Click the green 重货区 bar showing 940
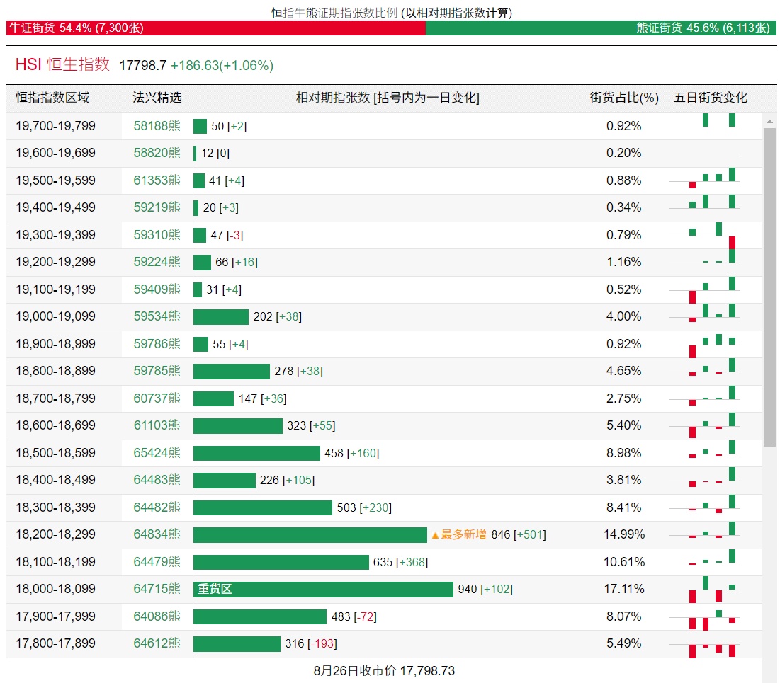The height and width of the screenshot is (683, 780). 323,590
